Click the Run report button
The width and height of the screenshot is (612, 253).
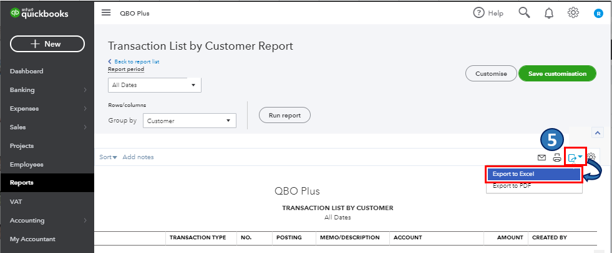284,116
